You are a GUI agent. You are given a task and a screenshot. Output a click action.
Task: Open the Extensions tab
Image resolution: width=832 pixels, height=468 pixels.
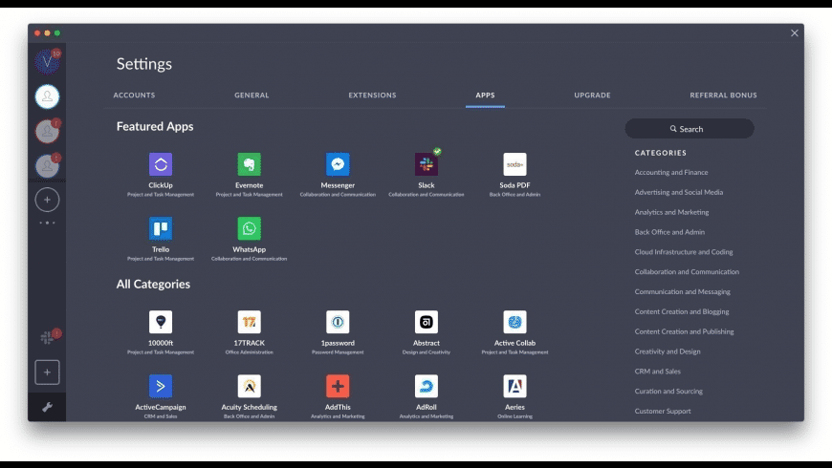373,96
